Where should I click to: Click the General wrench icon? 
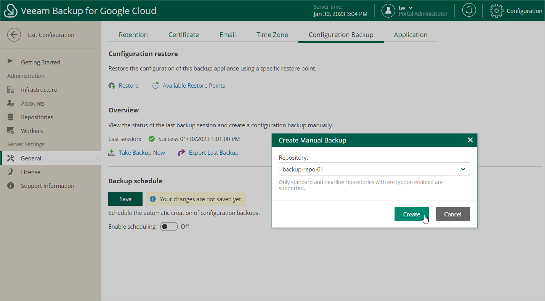point(11,158)
